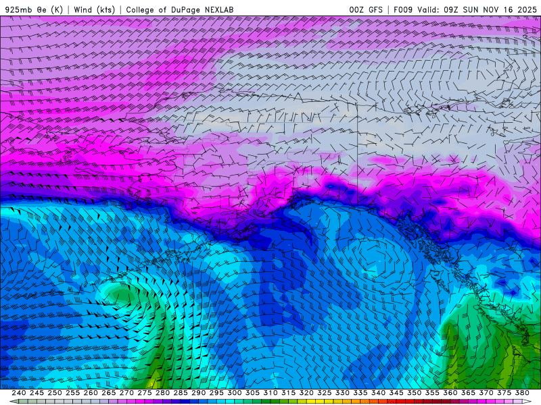Click the '00Z GFS' model run label
This screenshot has width=541, height=405.
click(x=366, y=9)
